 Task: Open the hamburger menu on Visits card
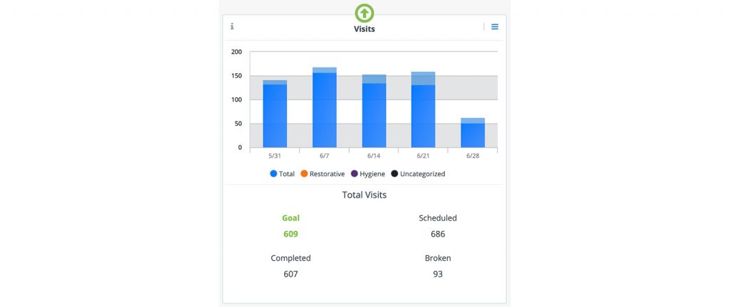pyautogui.click(x=495, y=27)
